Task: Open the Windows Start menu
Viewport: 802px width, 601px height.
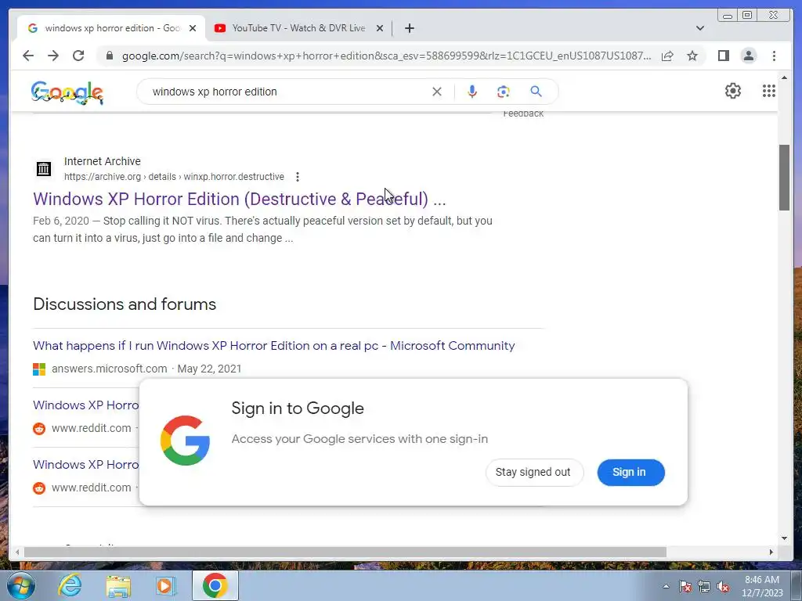Action: tap(20, 585)
